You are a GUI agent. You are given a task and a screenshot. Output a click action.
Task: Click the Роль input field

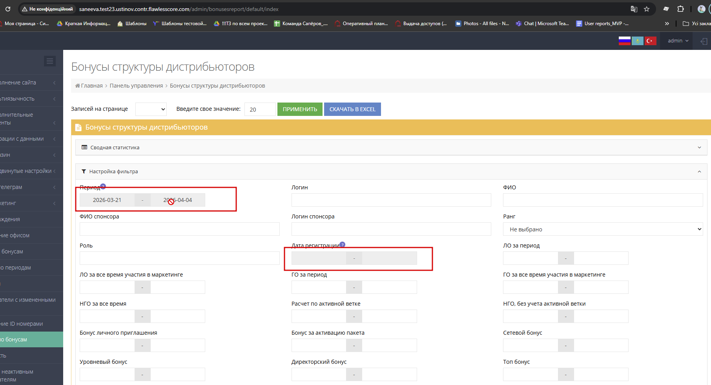point(180,258)
